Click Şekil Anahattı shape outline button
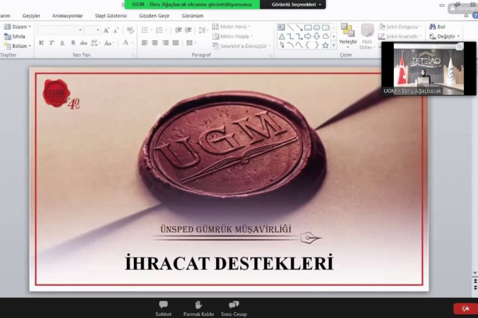The width and height of the screenshot is (478, 318). pyautogui.click(x=401, y=36)
